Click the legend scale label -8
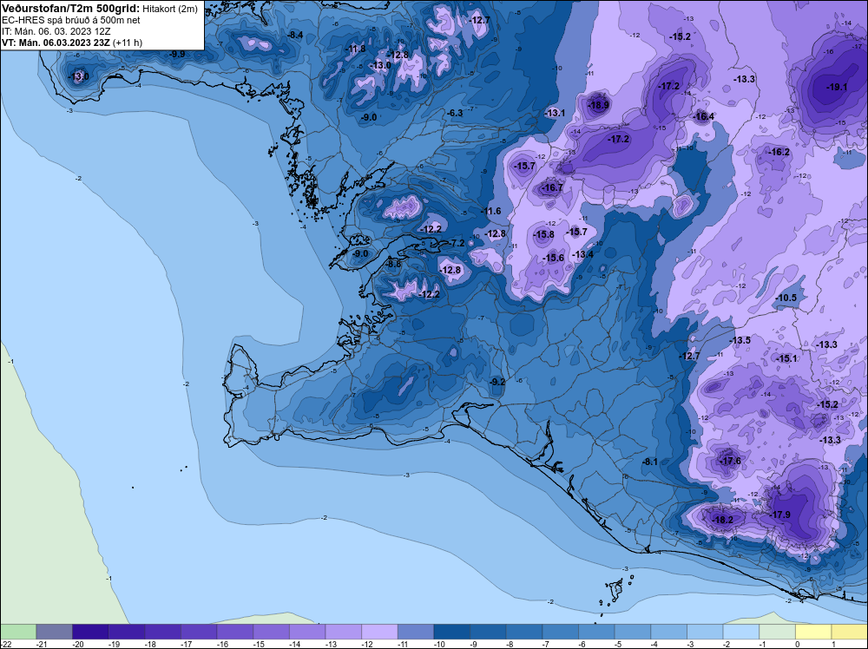The height and width of the screenshot is (649, 868). point(510,644)
